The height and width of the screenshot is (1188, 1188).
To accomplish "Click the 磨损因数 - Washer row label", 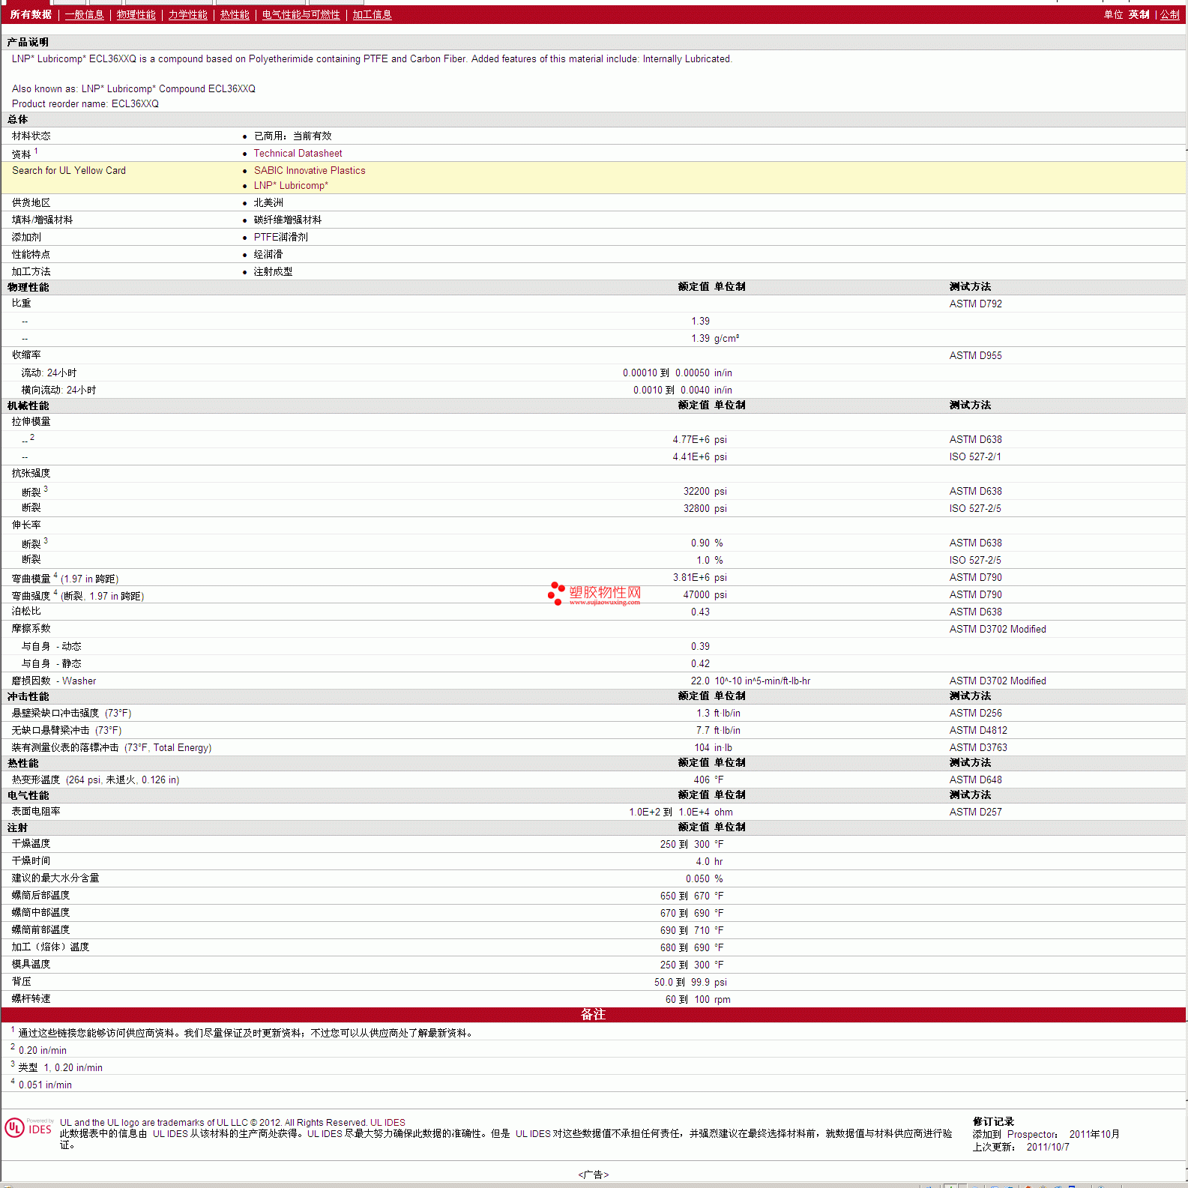I will [54, 681].
